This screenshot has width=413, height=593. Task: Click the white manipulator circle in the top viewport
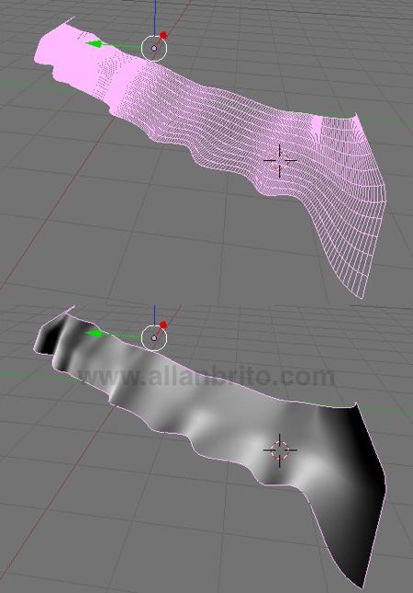[154, 48]
